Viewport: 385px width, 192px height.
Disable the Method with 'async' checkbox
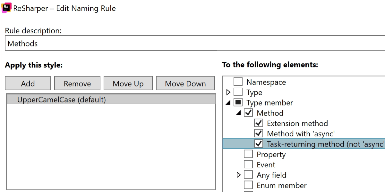[x=259, y=133]
